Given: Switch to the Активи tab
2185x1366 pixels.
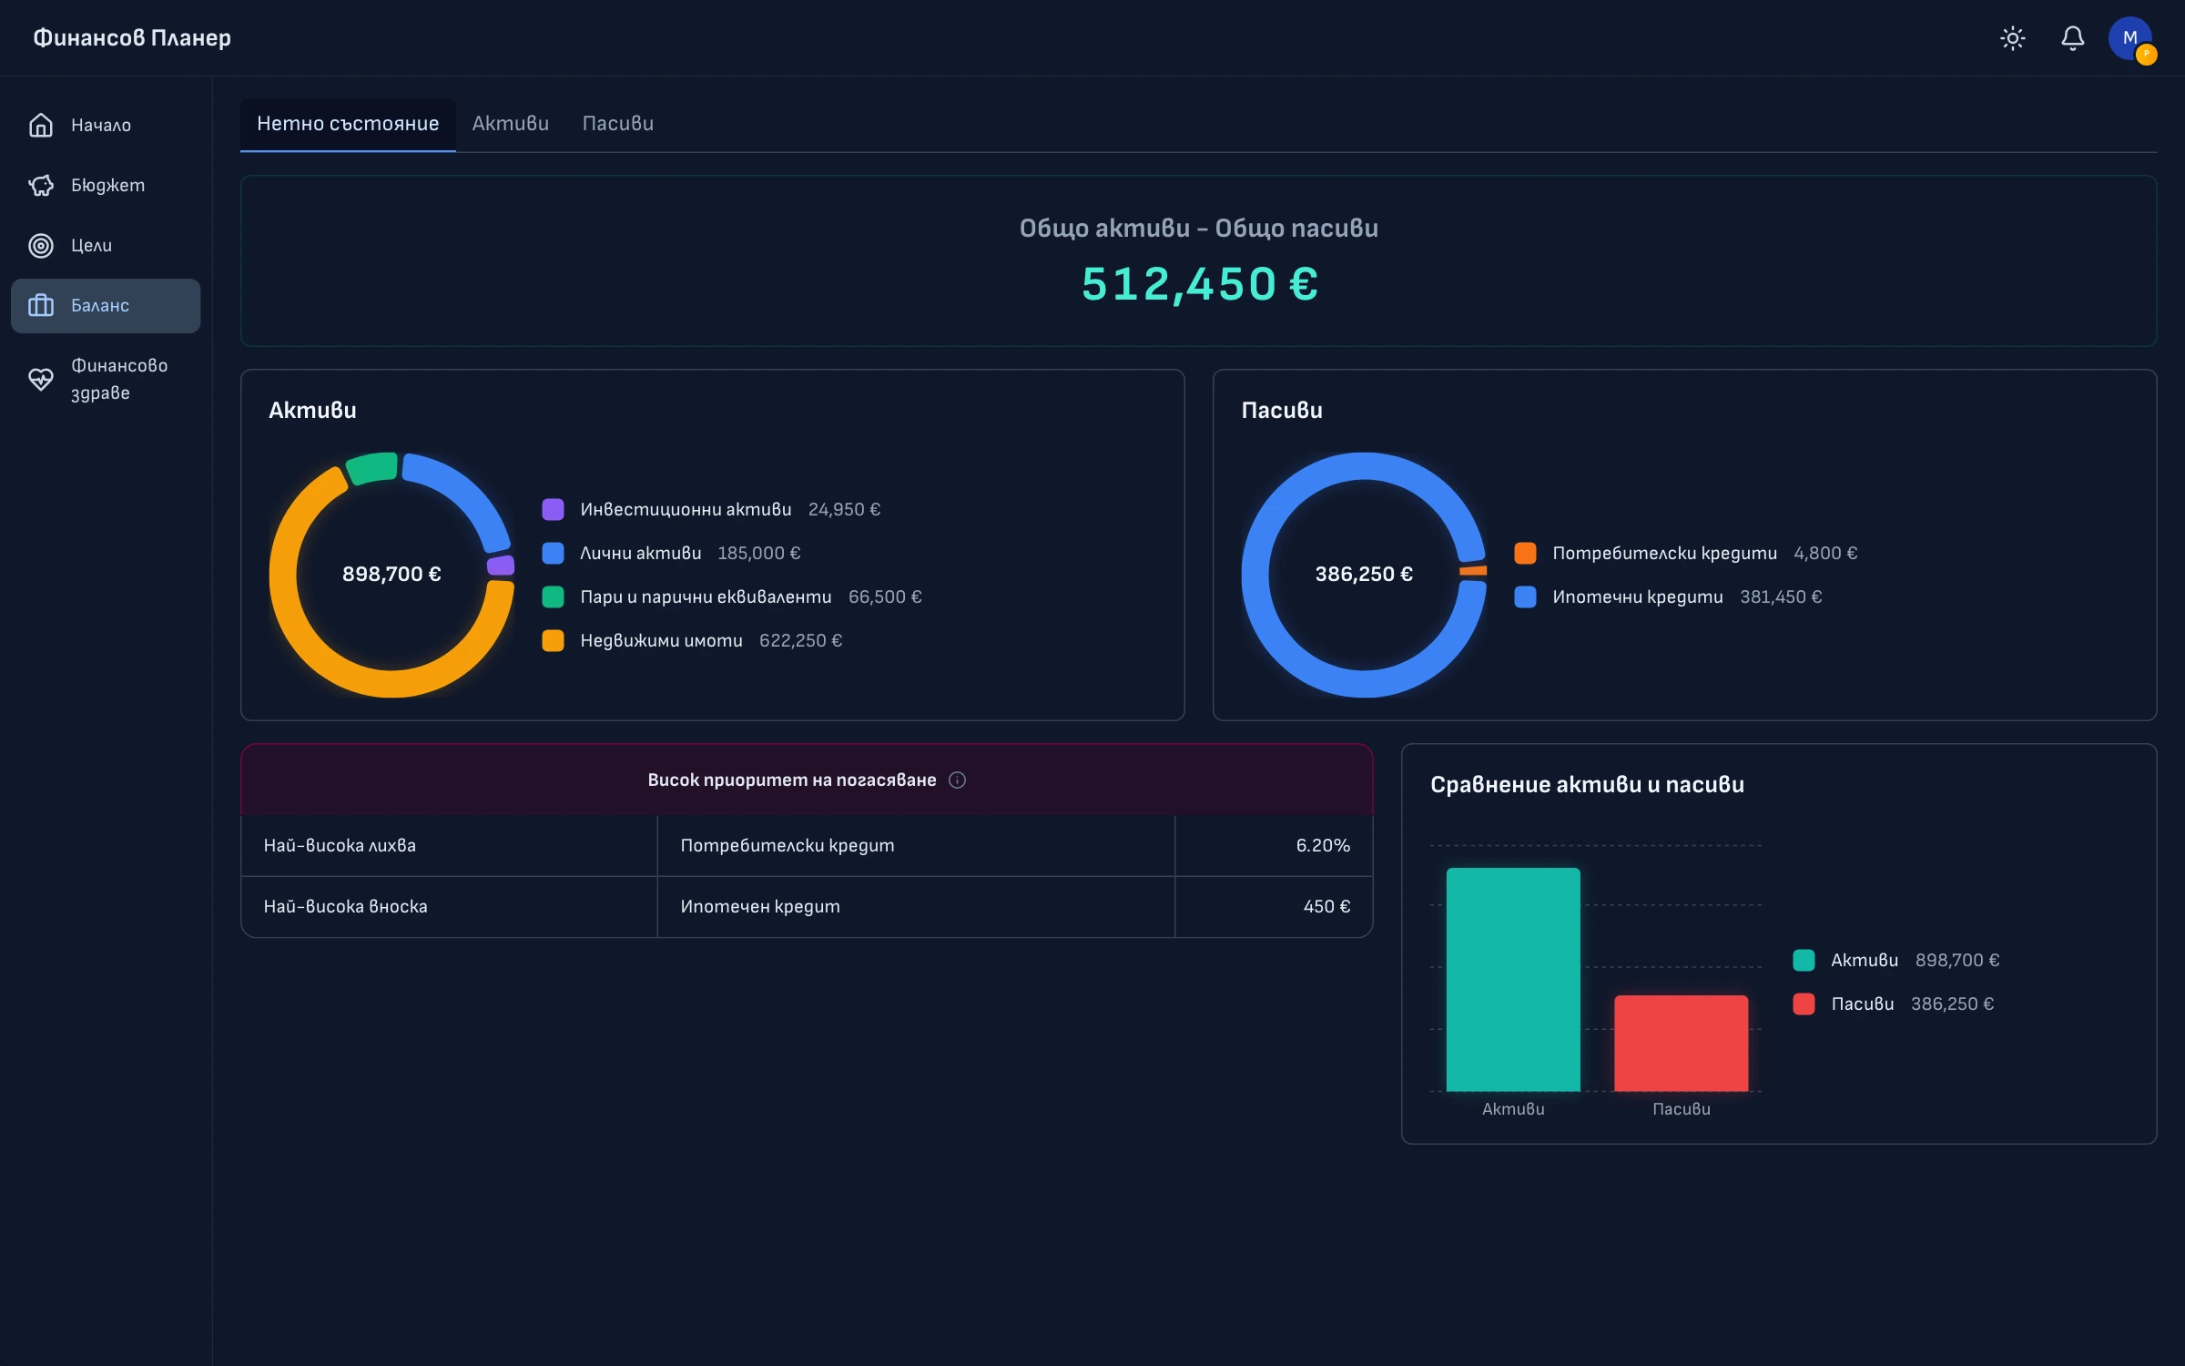Looking at the screenshot, I should coord(511,124).
